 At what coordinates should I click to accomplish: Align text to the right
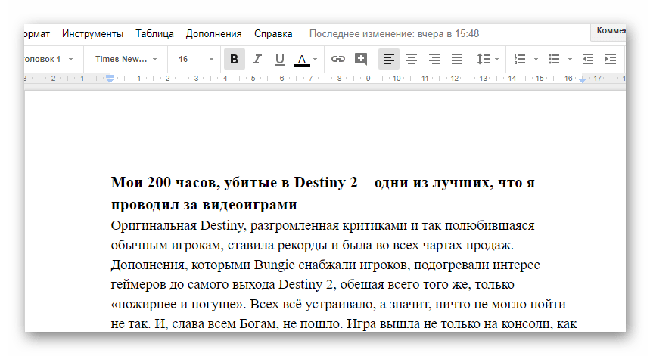[434, 59]
